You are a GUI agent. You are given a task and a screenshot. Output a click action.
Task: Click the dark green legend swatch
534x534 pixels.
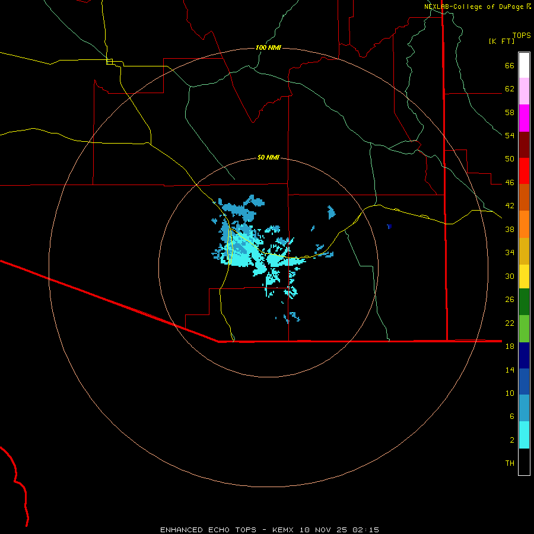tap(524, 302)
